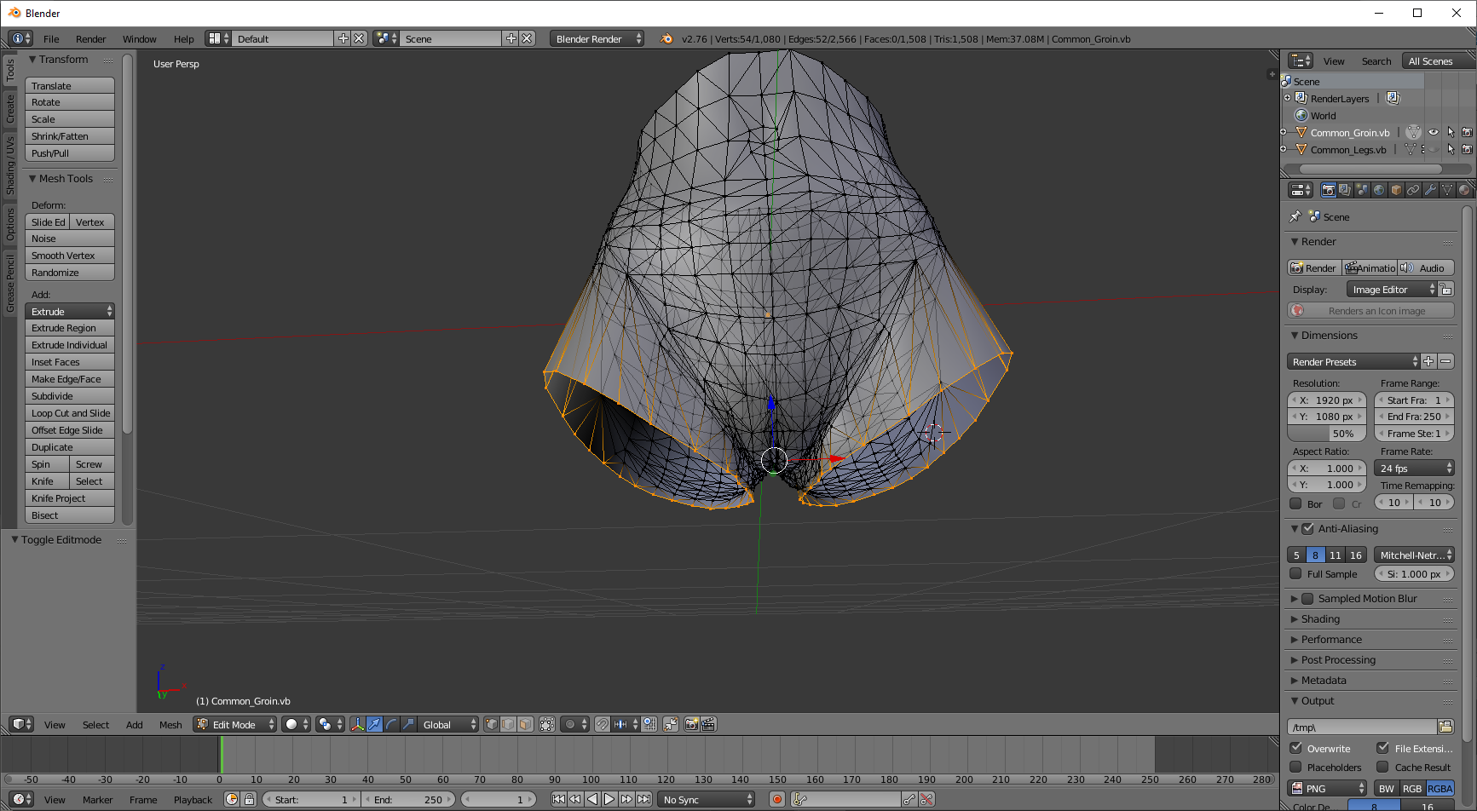Uncheck the Overwrite output option
Screen dimensions: 1477x811
pos(1296,748)
